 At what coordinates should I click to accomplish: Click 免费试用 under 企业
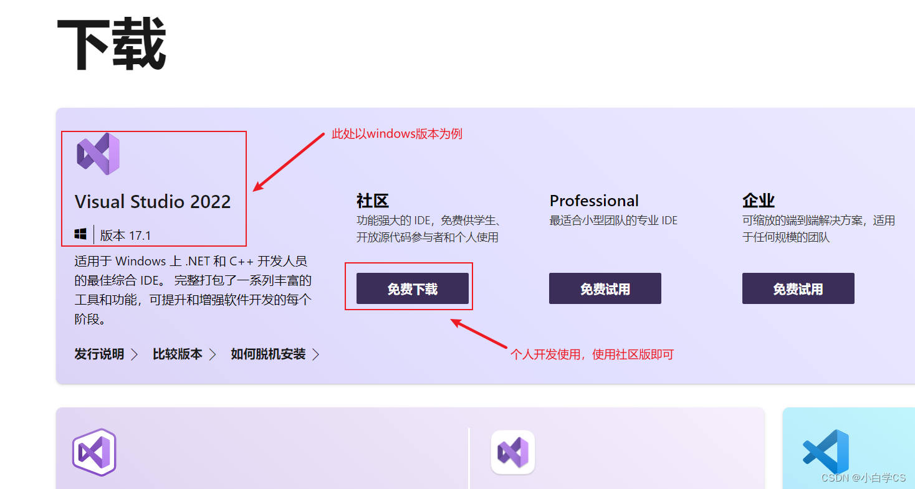tap(798, 288)
